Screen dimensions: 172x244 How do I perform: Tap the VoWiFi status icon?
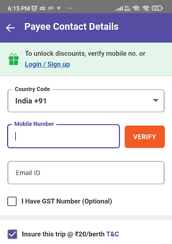(x=127, y=8)
